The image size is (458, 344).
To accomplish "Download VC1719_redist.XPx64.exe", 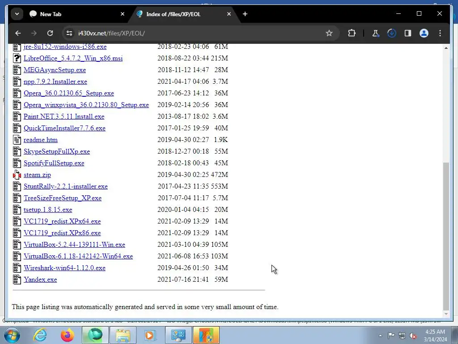I will point(62,221).
